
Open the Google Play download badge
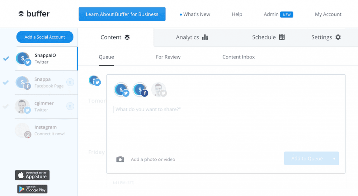point(32,189)
